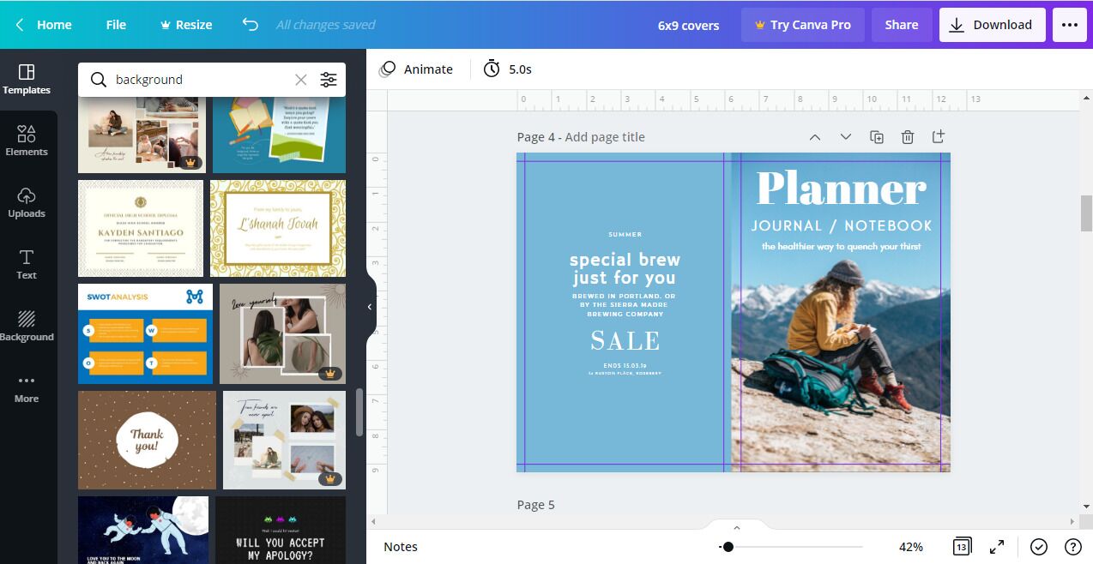Open the grid view page counter
Viewport: 1093px width, 564px height.
pyautogui.click(x=962, y=547)
